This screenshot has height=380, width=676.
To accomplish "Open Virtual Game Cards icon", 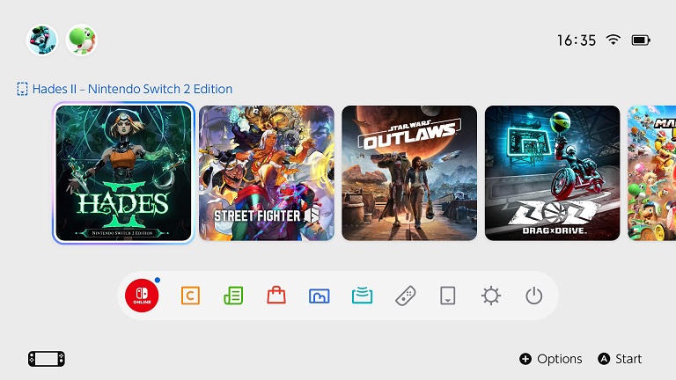I will tap(448, 296).
